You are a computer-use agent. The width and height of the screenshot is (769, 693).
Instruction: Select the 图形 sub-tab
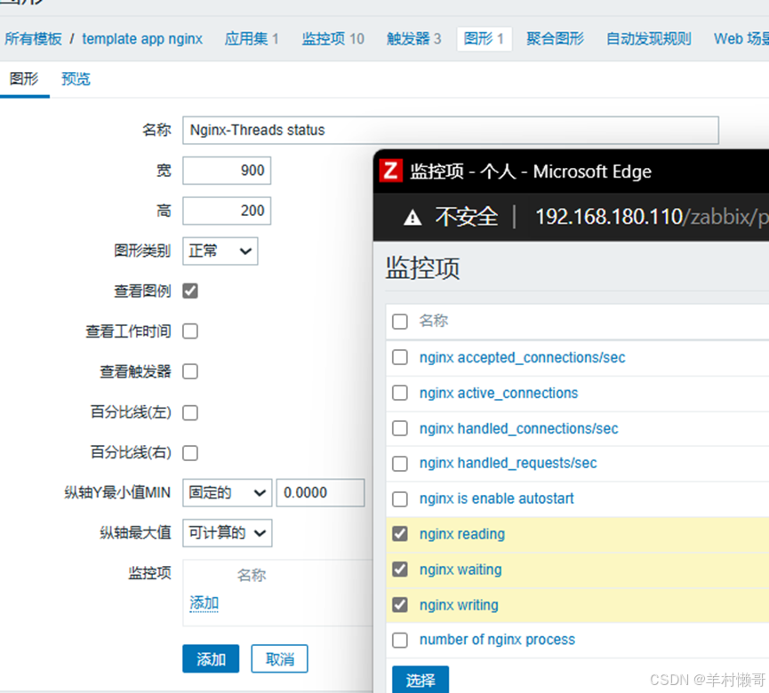(x=24, y=79)
